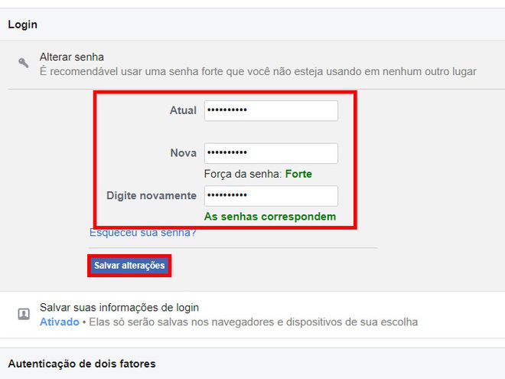
Task: Click the É recomendável usar uma senha forte description
Action: click(258, 71)
